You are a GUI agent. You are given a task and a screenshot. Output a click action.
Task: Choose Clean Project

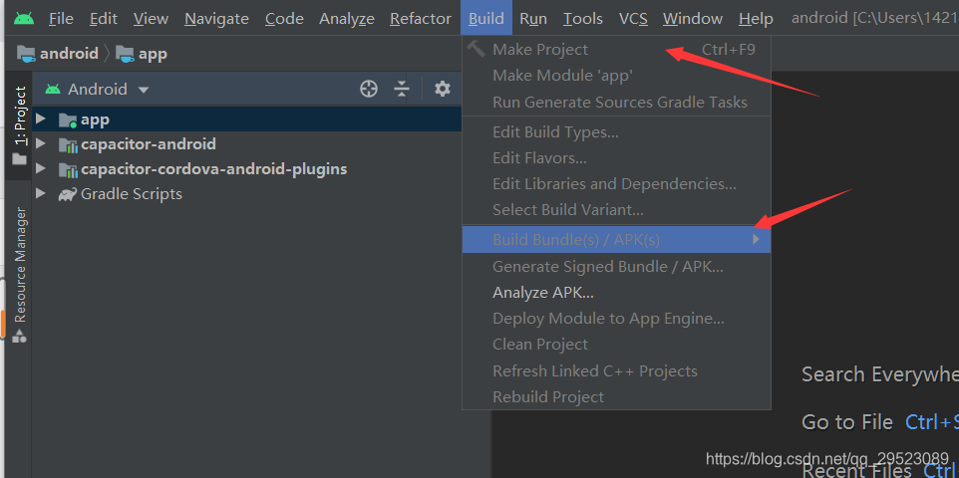pos(616,345)
